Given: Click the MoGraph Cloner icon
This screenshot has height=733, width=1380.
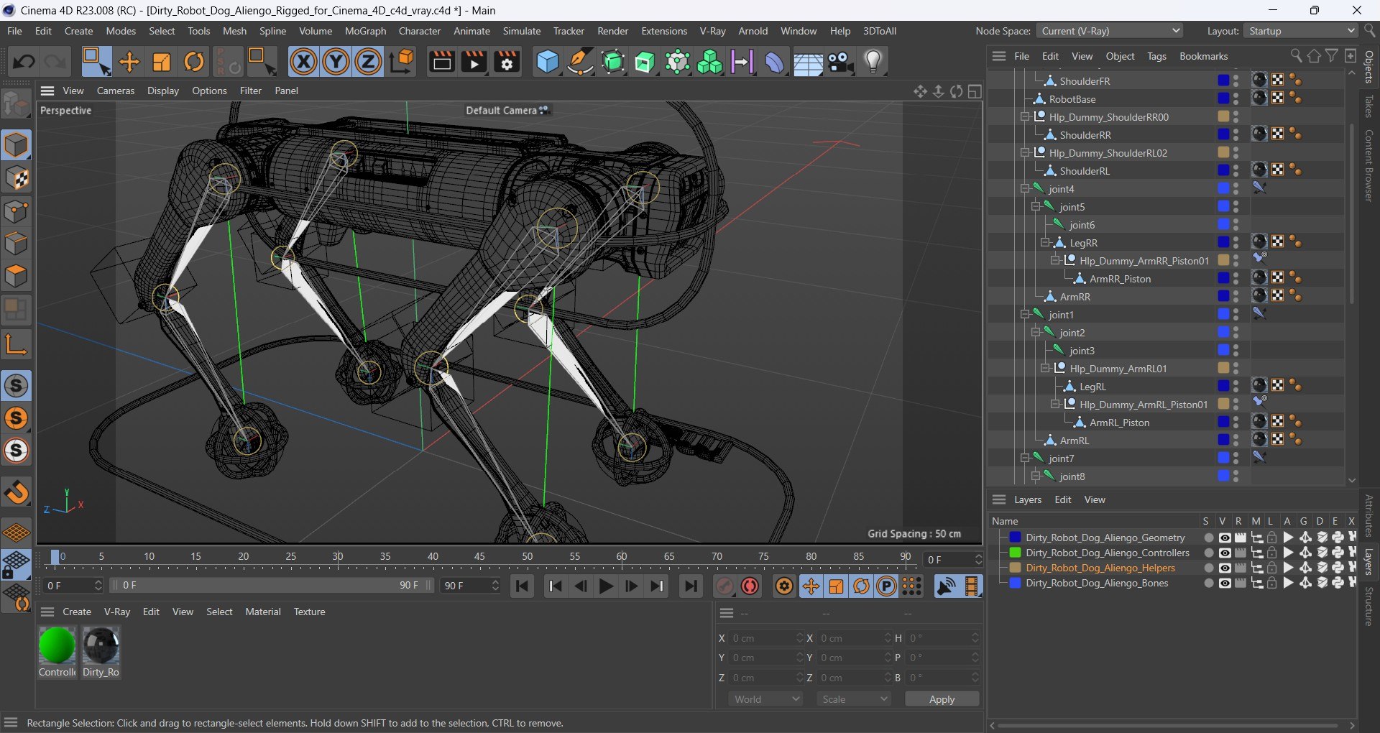Looking at the screenshot, I should [x=709, y=62].
